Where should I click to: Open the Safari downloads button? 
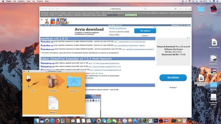click(x=175, y=9)
